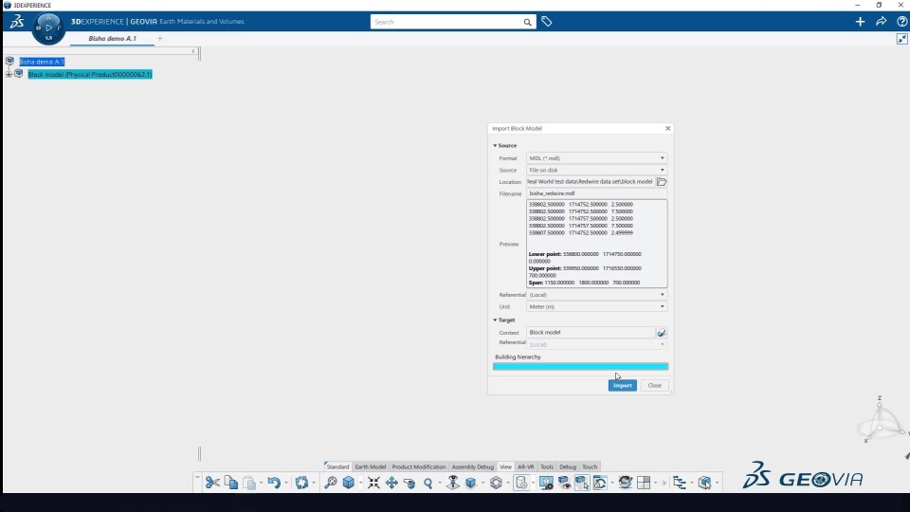Click the Building hierarchy progress bar
910x512 pixels.
coord(580,366)
